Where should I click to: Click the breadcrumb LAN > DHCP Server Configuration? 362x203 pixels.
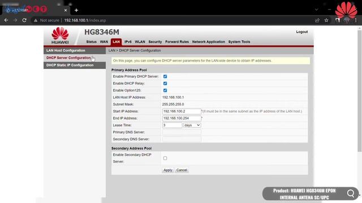coord(135,50)
